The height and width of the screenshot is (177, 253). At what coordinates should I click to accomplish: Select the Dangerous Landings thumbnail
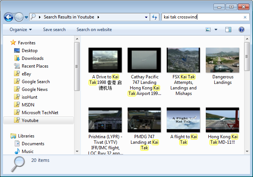point(222,60)
